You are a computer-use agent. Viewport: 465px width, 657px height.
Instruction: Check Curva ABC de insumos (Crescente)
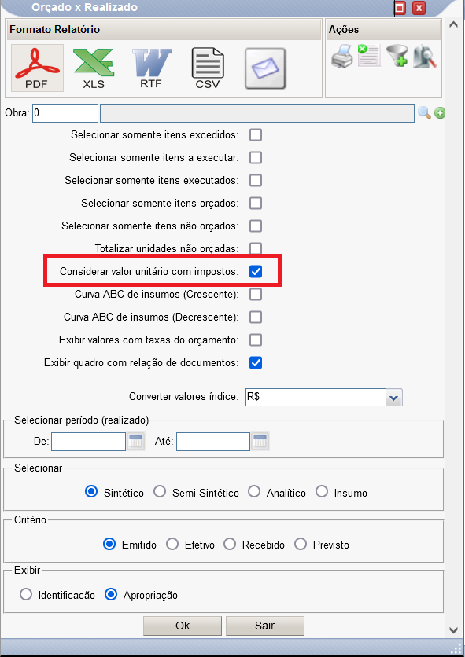tap(256, 294)
